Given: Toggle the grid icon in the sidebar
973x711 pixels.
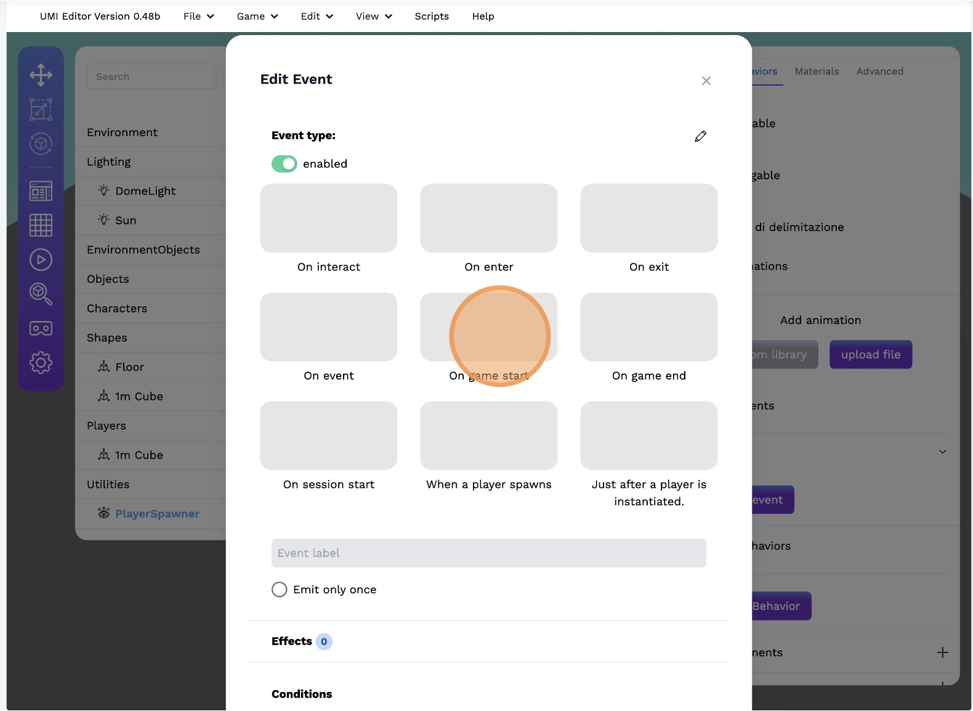Looking at the screenshot, I should tap(41, 225).
